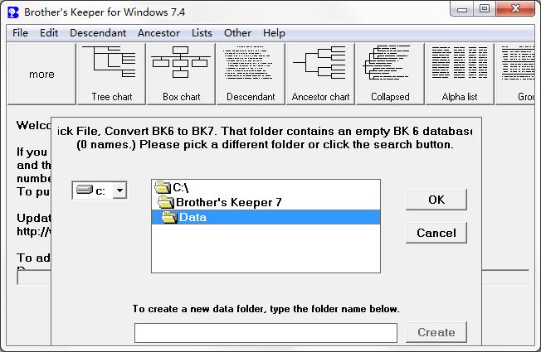The height and width of the screenshot is (352, 541).
Task: Open the Tree chart tool
Action: pos(112,74)
